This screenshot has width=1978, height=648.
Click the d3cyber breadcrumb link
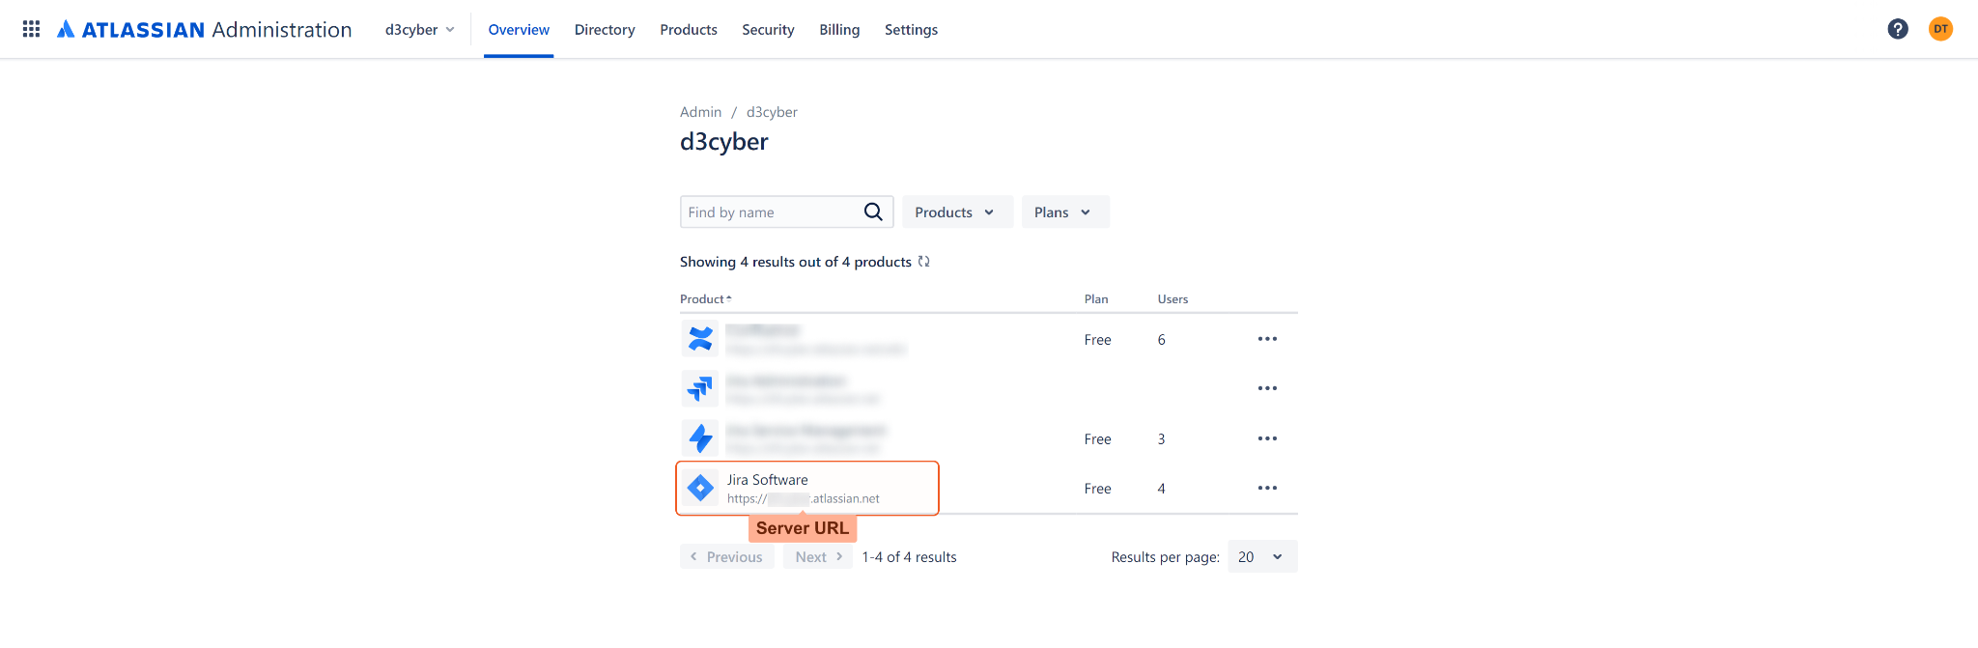(772, 112)
